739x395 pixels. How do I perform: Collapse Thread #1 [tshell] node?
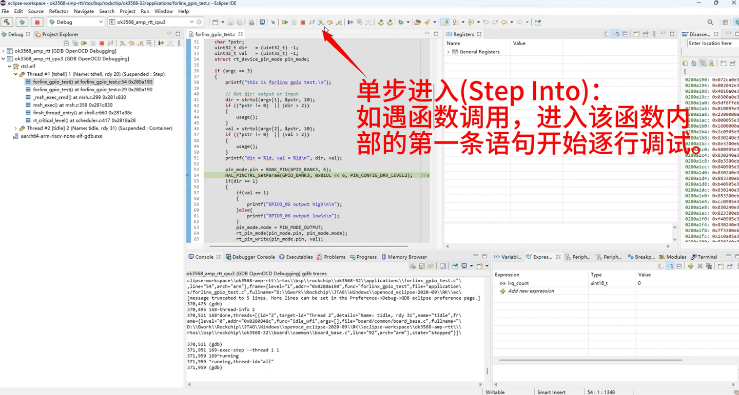coord(16,74)
